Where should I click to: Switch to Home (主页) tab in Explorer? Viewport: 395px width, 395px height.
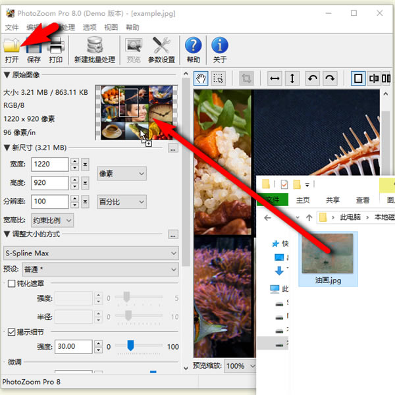303,200
